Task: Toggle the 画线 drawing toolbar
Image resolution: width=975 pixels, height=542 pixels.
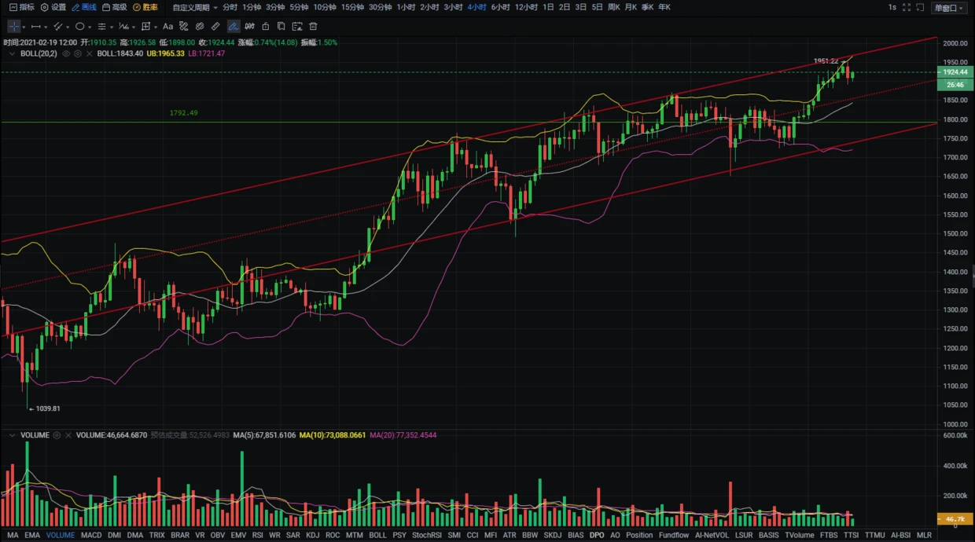Action: coord(84,7)
